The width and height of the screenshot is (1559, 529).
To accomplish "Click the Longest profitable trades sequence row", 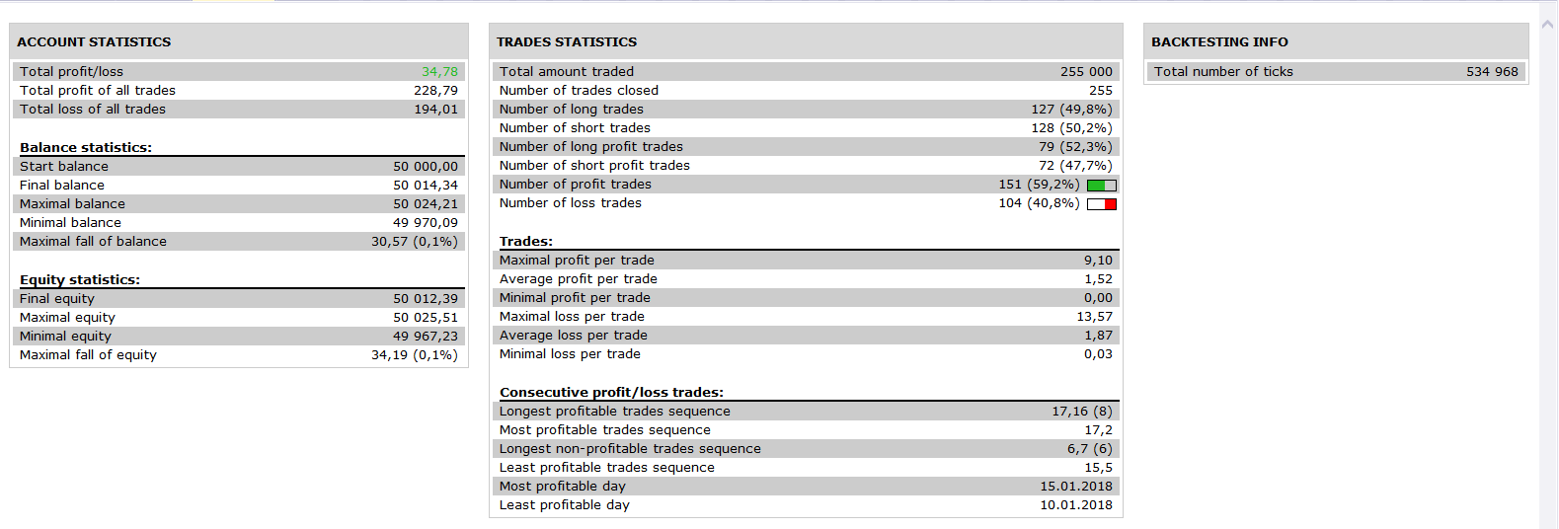I will pos(806,411).
